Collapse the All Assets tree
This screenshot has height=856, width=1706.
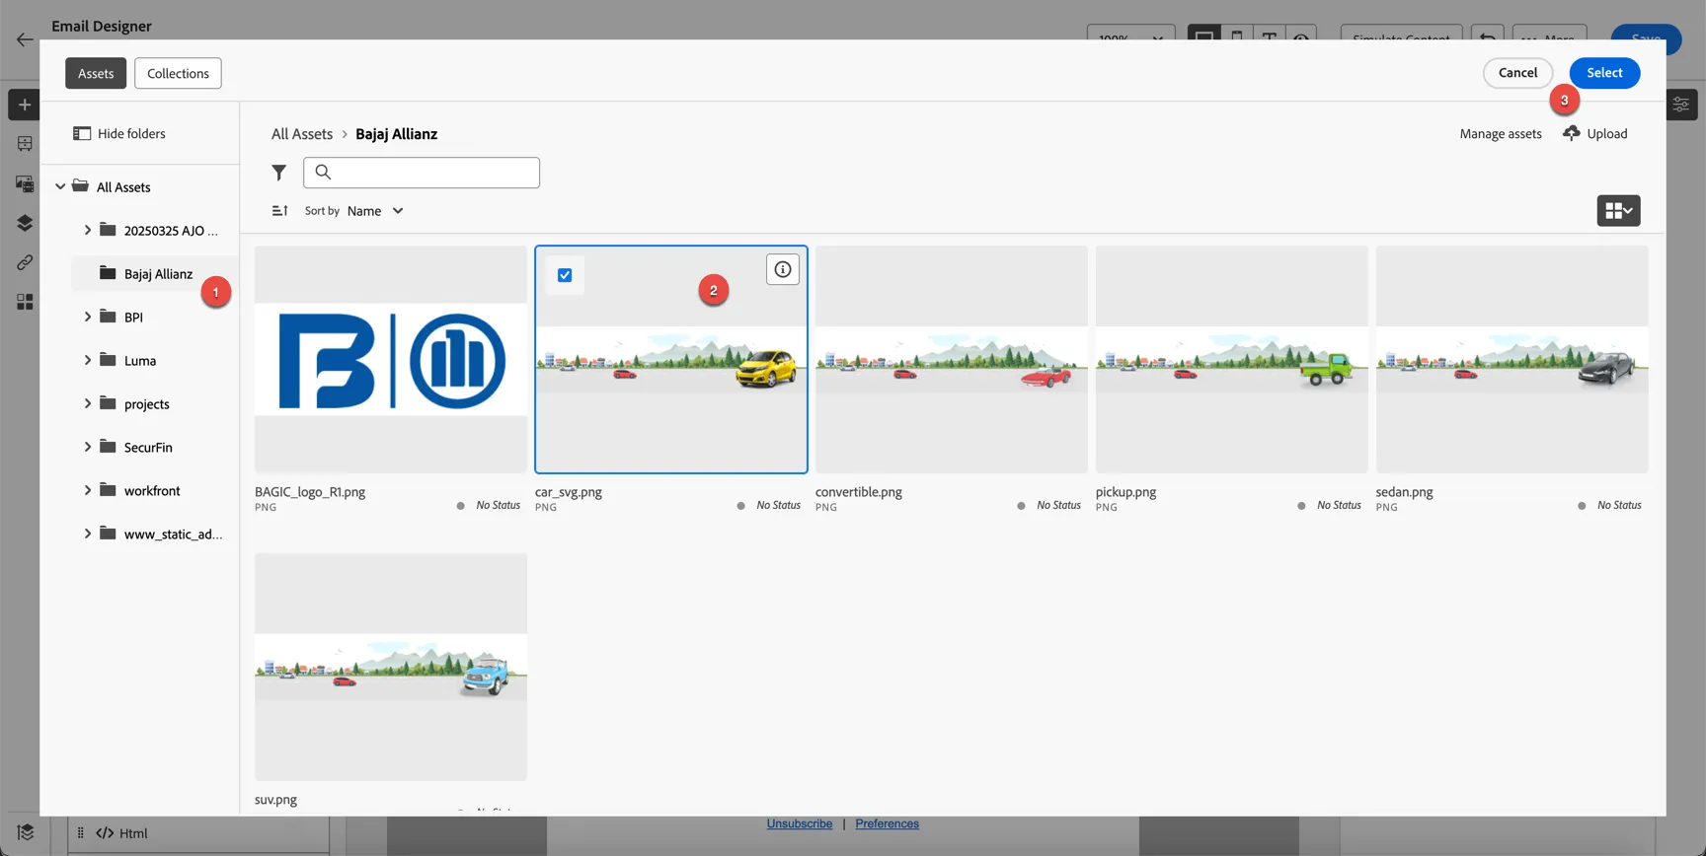point(60,186)
